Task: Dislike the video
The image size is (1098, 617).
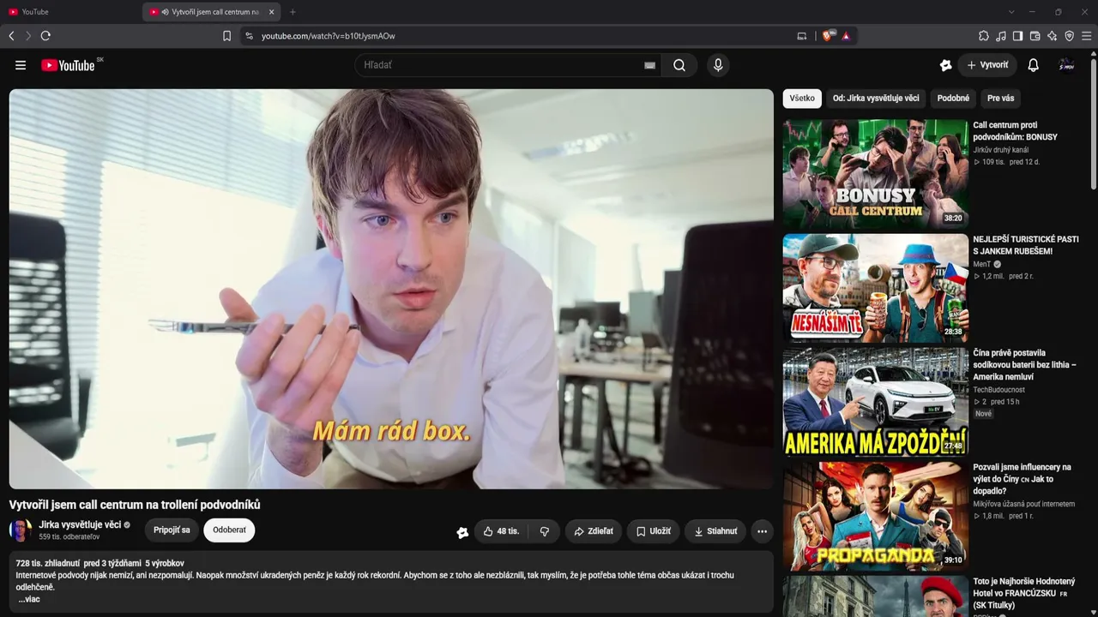Action: [545, 531]
